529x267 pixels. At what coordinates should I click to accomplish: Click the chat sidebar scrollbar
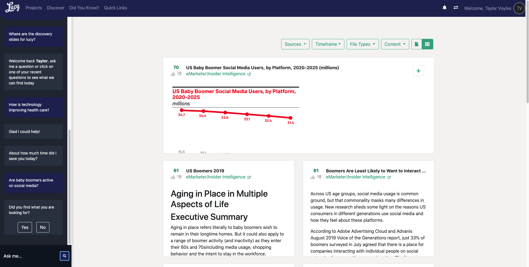pos(69,186)
